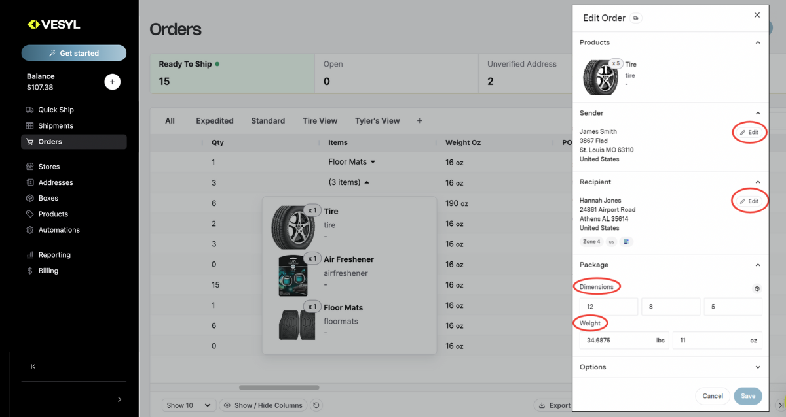Switch to the Expedited tab
The height and width of the screenshot is (417, 786).
click(x=215, y=121)
